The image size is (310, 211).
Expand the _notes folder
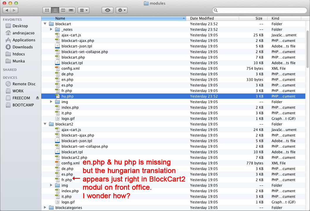(x=51, y=29)
